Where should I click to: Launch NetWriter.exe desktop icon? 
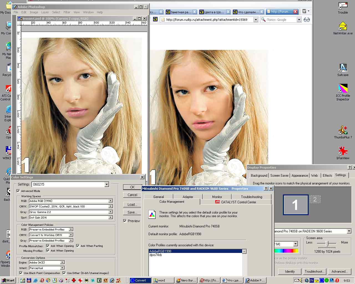[343, 28]
